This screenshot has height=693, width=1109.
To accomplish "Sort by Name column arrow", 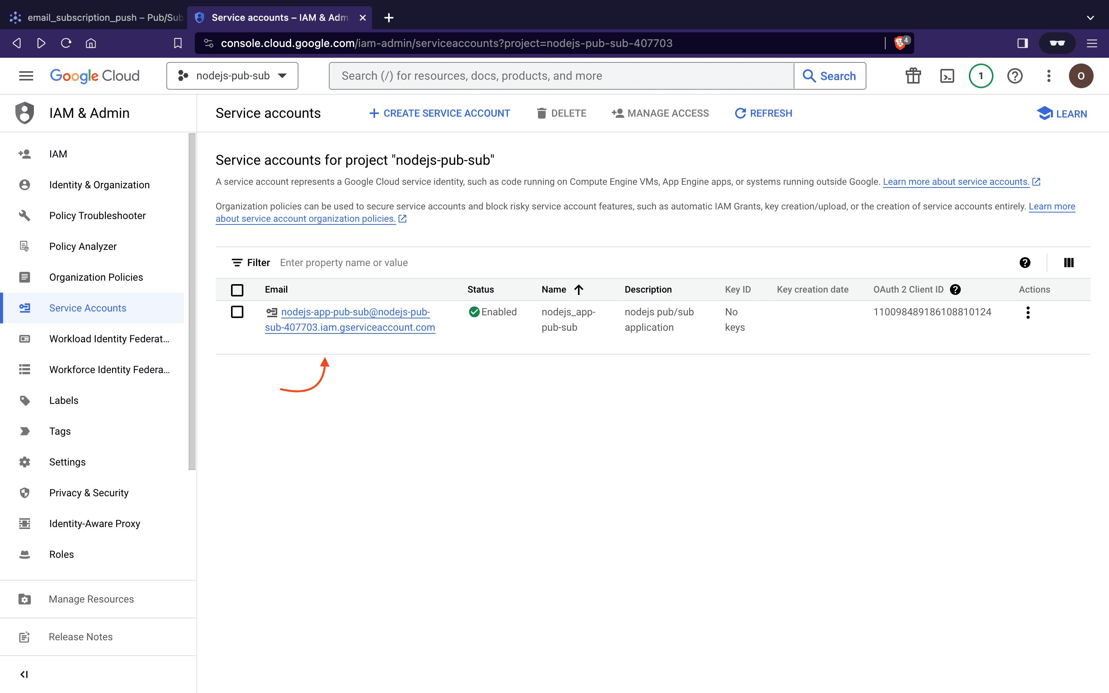I will pos(579,289).
